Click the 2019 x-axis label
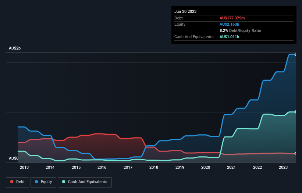 tap(180, 167)
